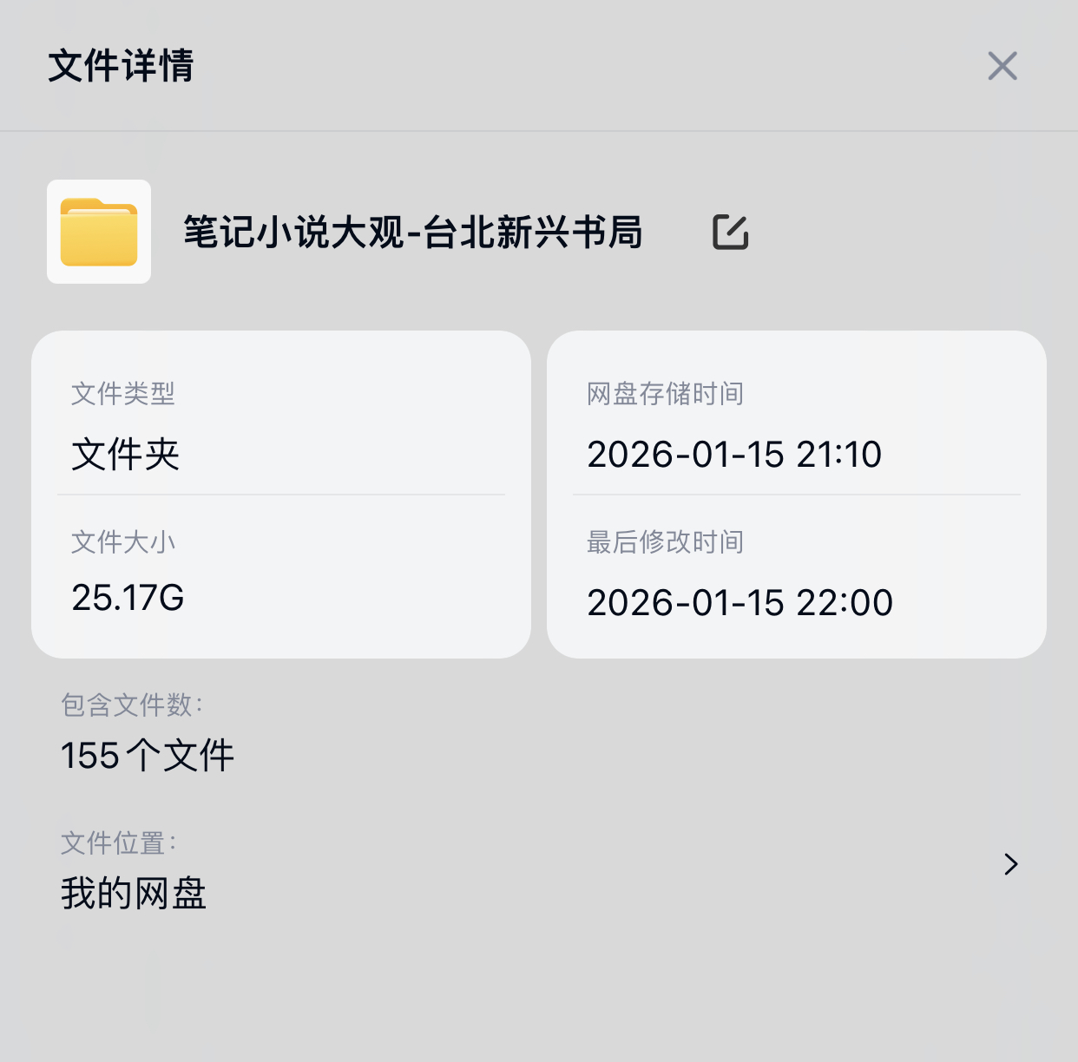
Task: Click the folder name 笔记小说大观-台北新兴书局
Action: coord(412,233)
